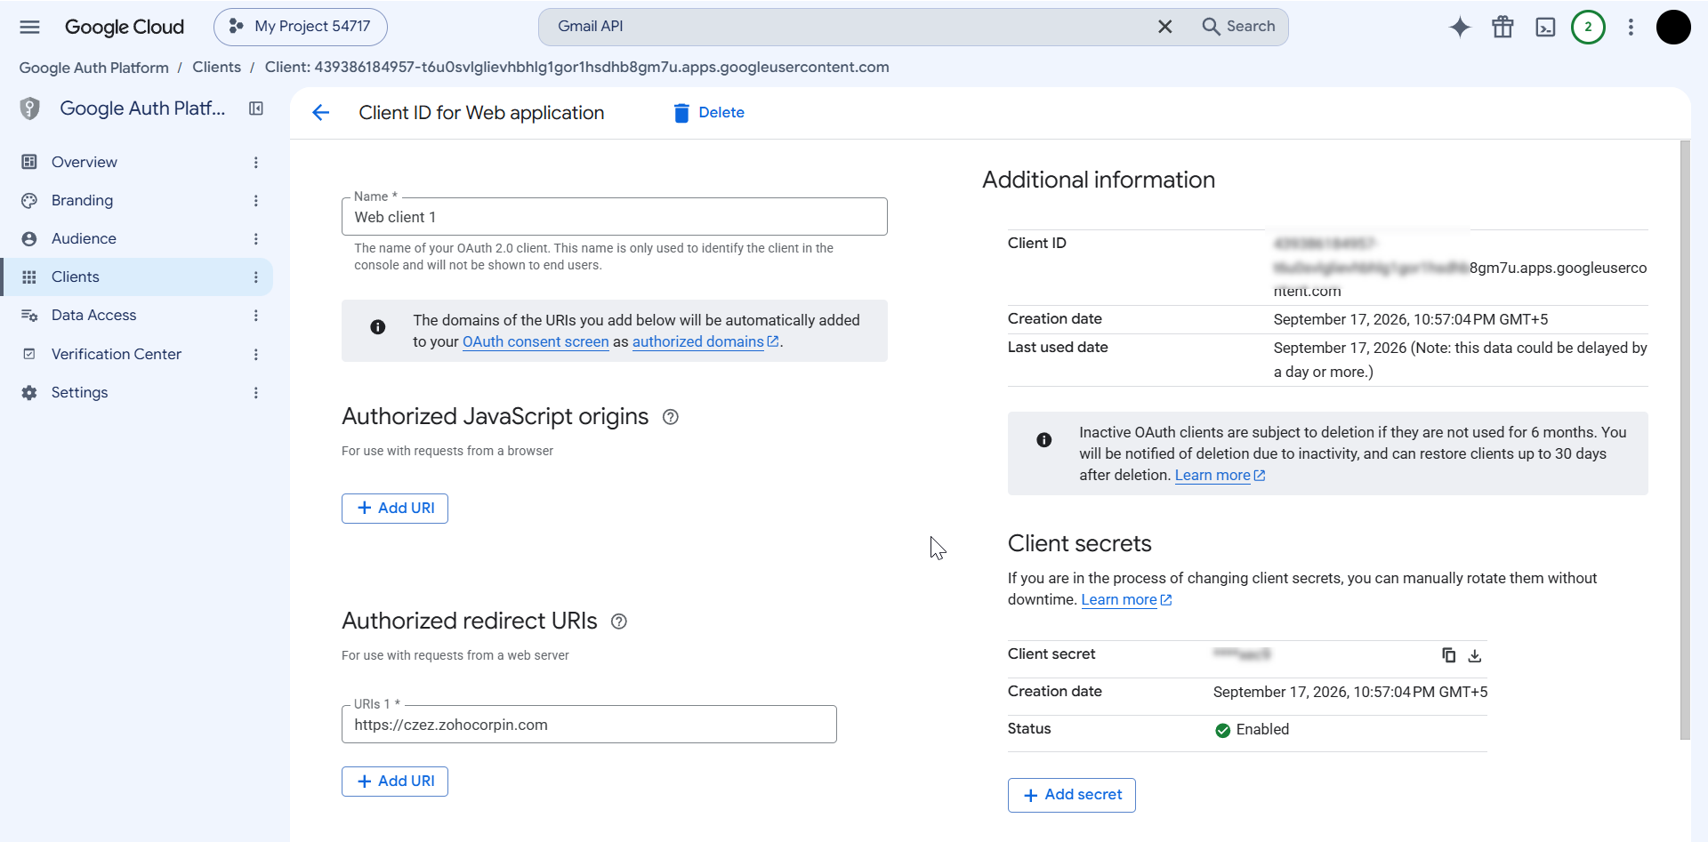Activate Cloud Shell terminal icon
The image size is (1708, 842).
(x=1545, y=28)
